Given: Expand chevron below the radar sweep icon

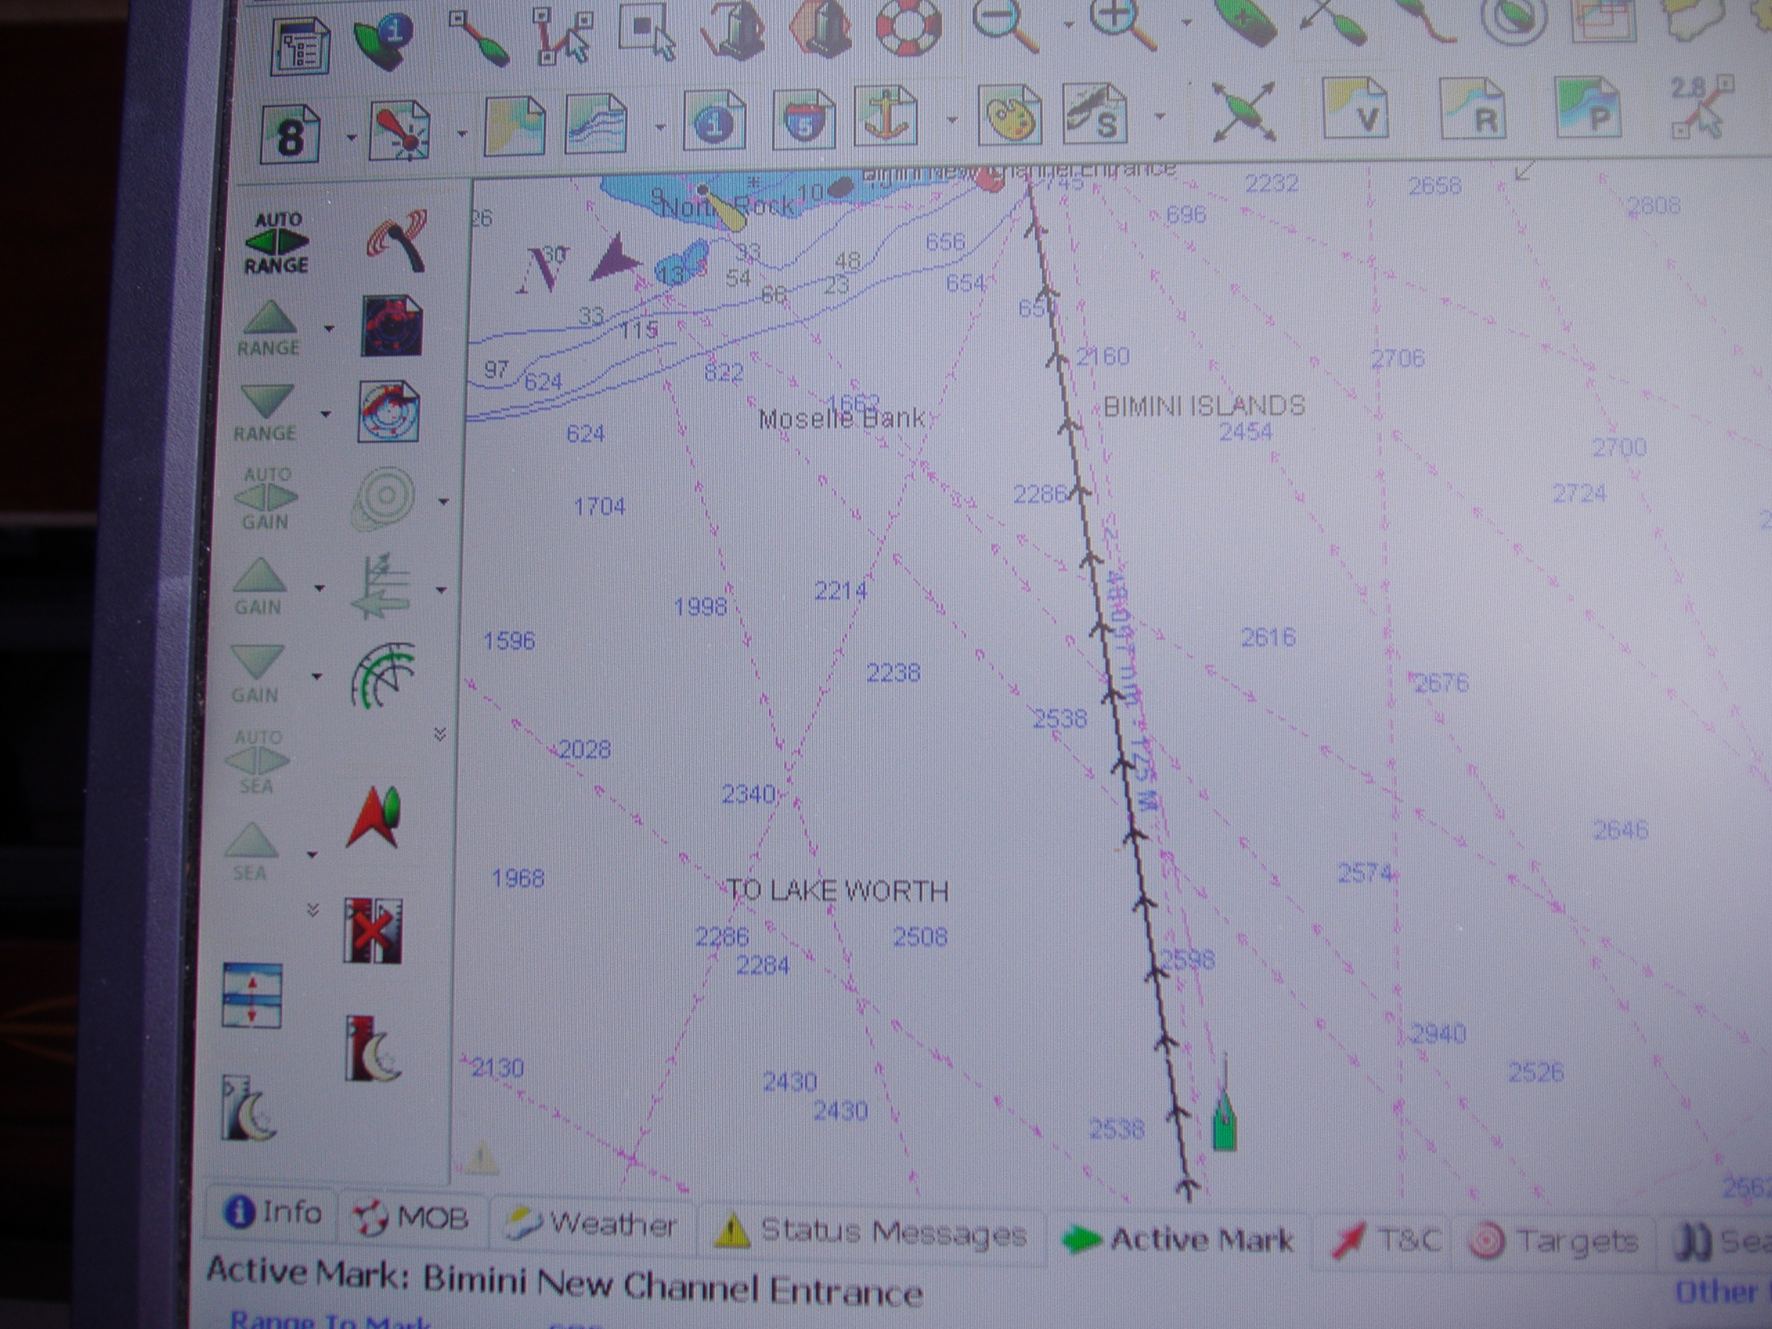Looking at the screenshot, I should click(440, 734).
